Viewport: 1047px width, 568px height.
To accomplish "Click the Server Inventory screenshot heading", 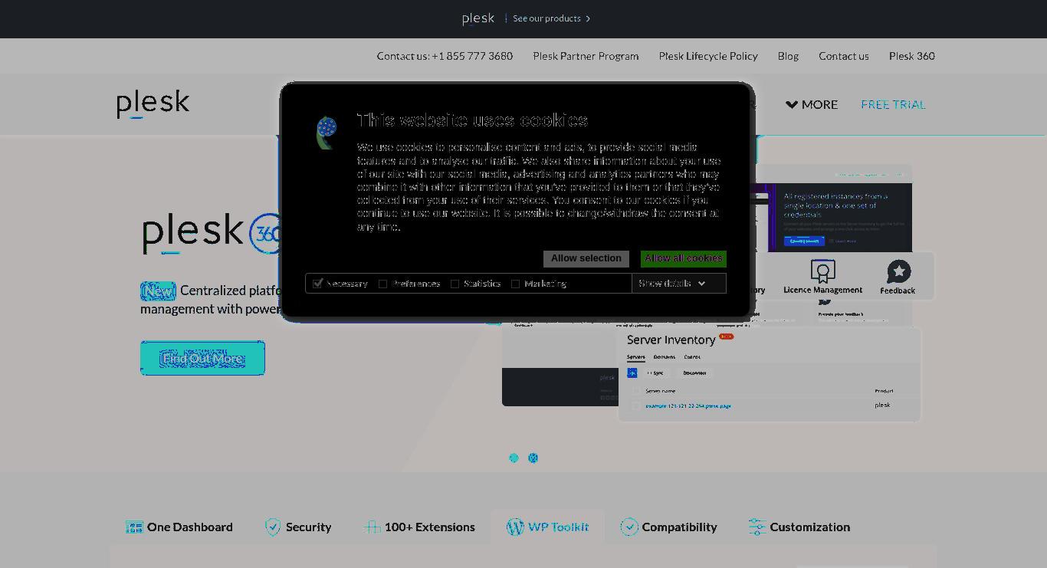I will click(671, 340).
